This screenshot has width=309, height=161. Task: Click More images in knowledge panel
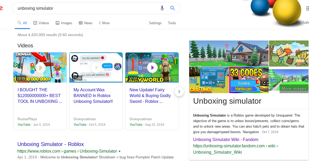point(294,88)
